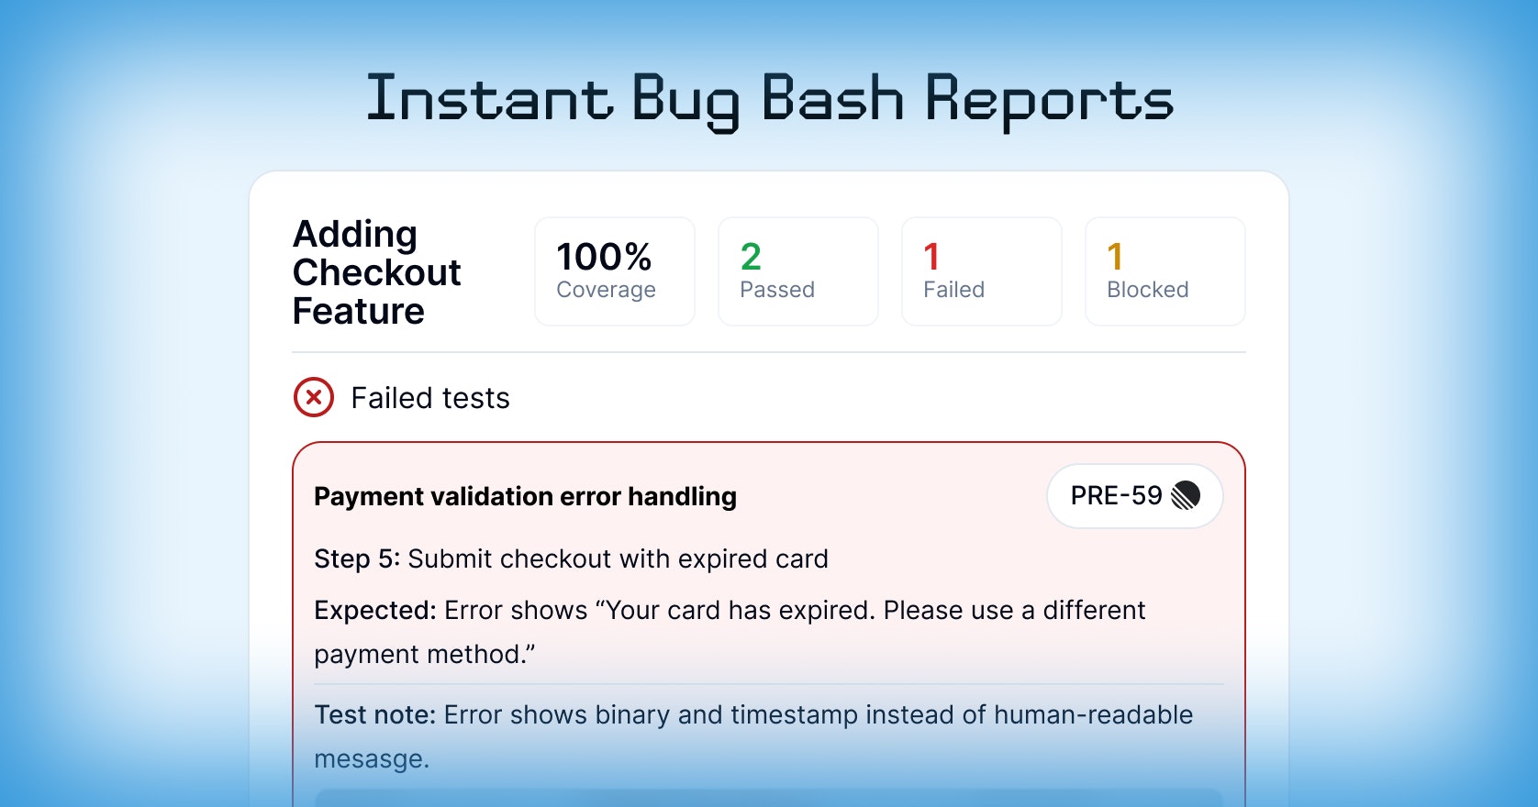Click the Coverage label text
This screenshot has width=1538, height=807.
tap(606, 290)
